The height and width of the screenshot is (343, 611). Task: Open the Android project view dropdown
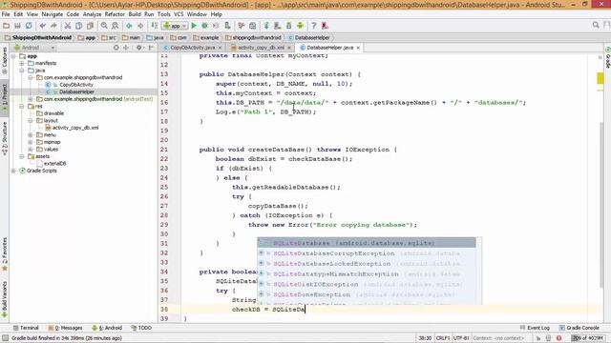click(x=34, y=48)
